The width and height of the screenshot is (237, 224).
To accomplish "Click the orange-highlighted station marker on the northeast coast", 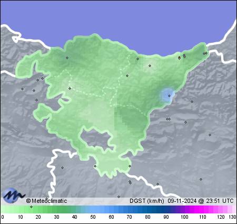I will 179,58.
